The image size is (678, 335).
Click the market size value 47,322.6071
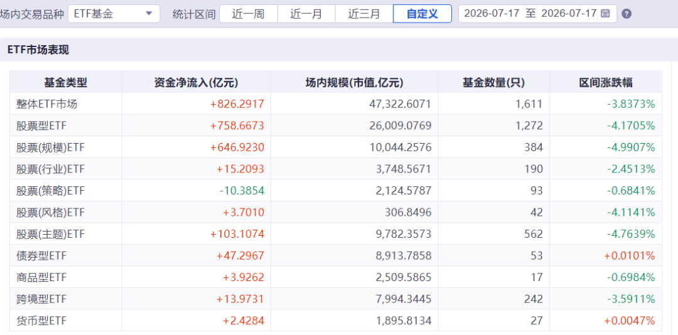coord(401,104)
